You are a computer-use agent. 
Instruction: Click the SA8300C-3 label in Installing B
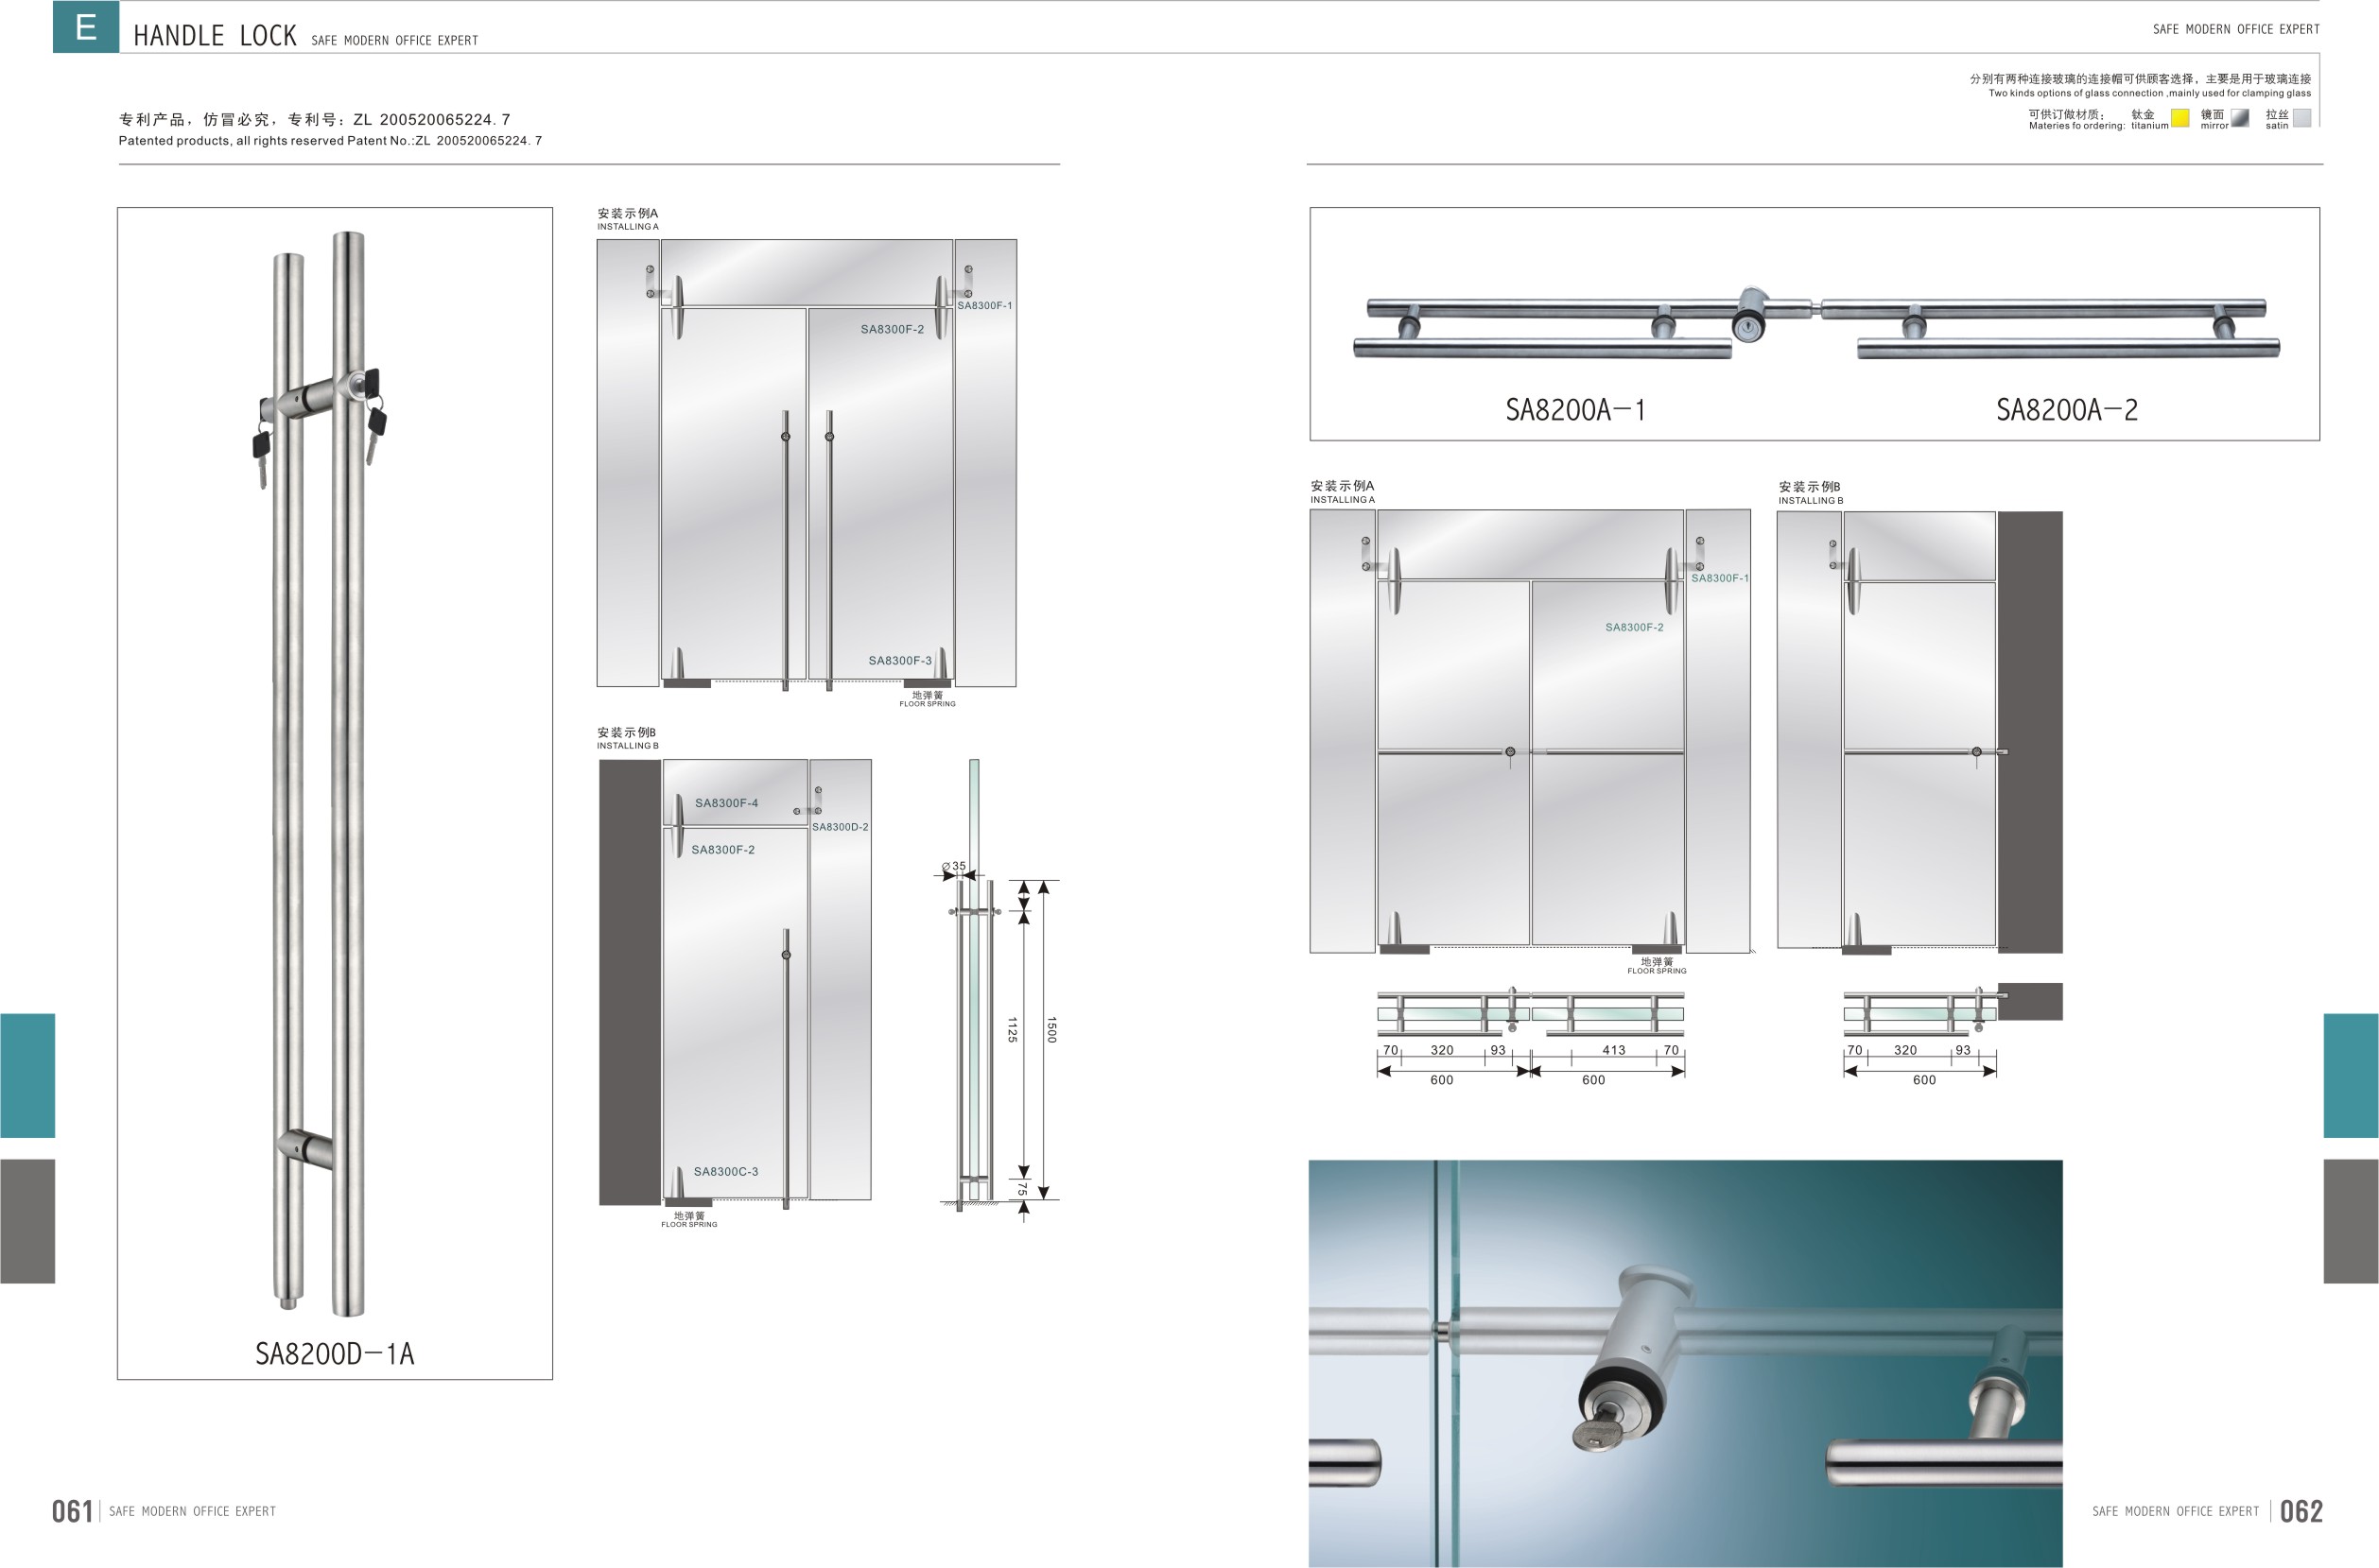(725, 1172)
